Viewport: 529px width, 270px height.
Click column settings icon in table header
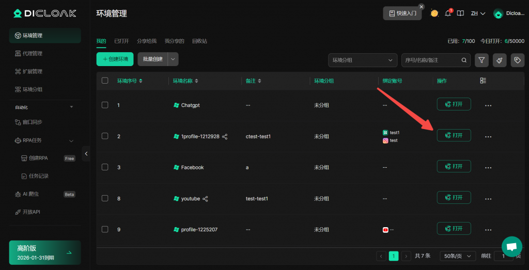(483, 81)
